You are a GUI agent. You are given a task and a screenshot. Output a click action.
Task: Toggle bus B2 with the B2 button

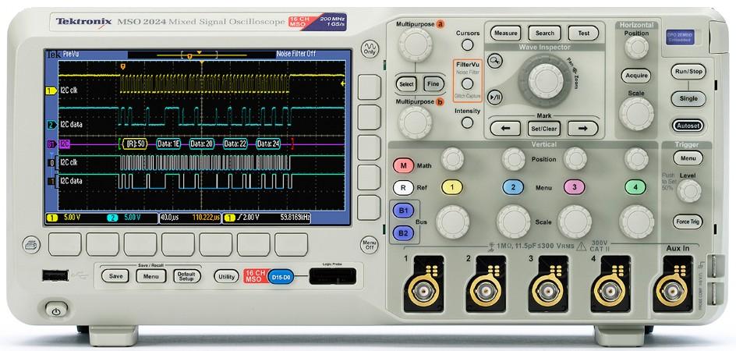click(x=403, y=232)
